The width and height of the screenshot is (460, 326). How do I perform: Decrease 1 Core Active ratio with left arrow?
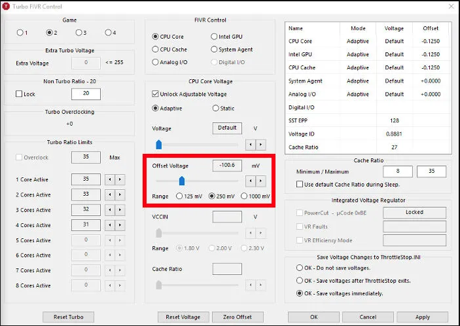point(110,179)
